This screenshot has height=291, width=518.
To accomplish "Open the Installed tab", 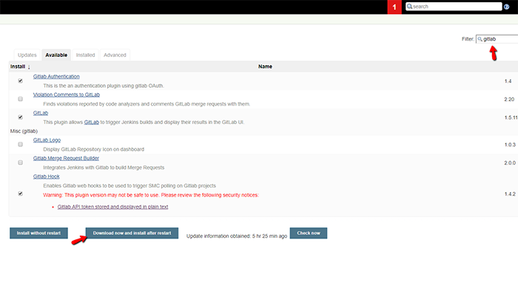I will [x=85, y=55].
